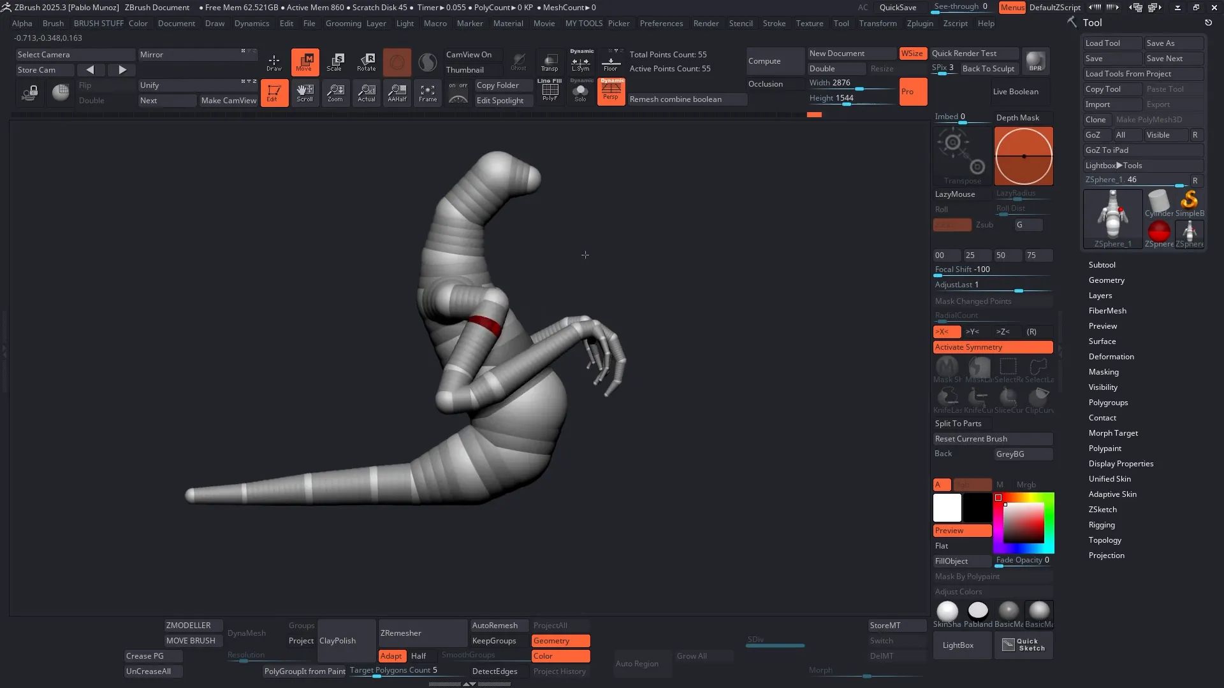Toggle the Activate Symmetry button
The width and height of the screenshot is (1224, 688).
coord(993,347)
